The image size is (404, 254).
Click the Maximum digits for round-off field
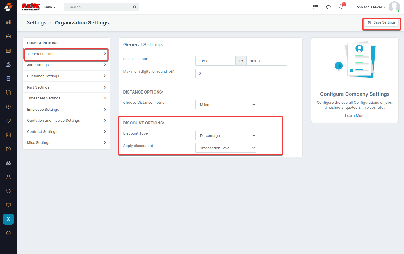coord(226,74)
